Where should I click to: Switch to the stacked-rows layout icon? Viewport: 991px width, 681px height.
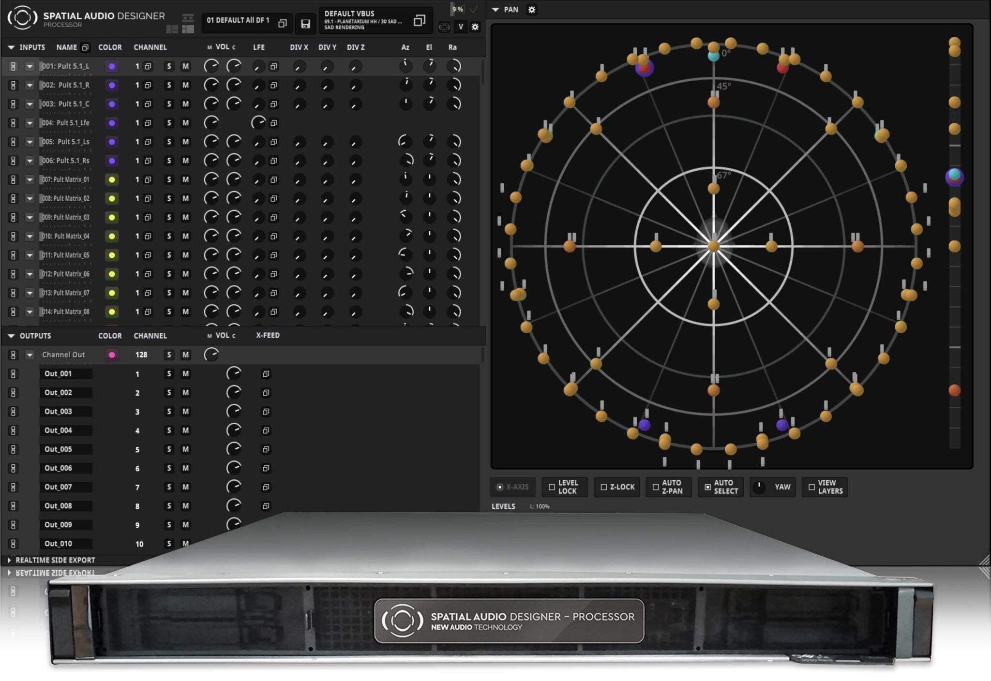pos(188,18)
